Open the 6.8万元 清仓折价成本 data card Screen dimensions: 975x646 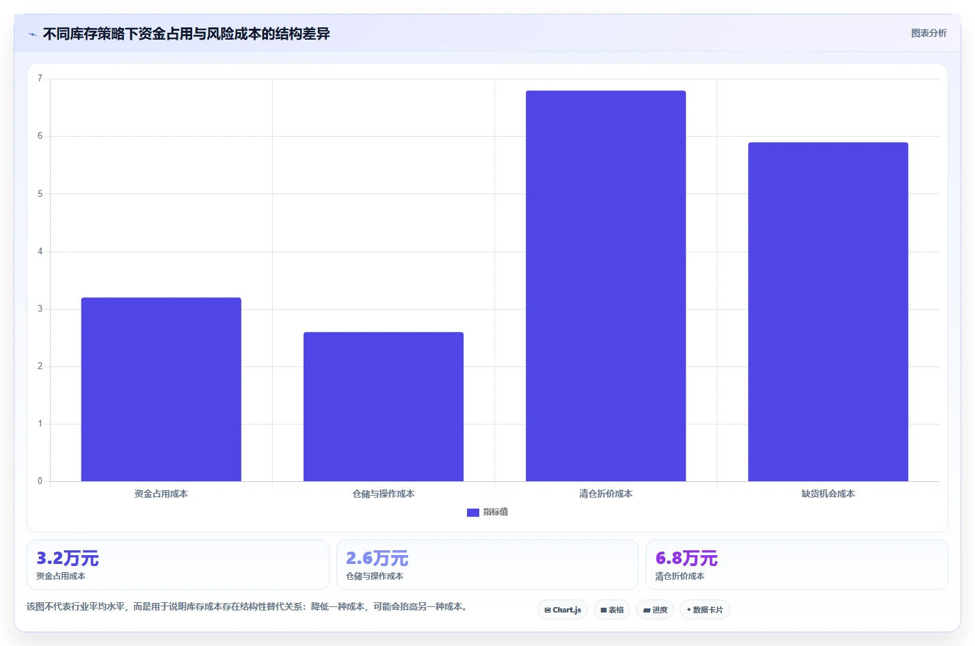(x=797, y=565)
